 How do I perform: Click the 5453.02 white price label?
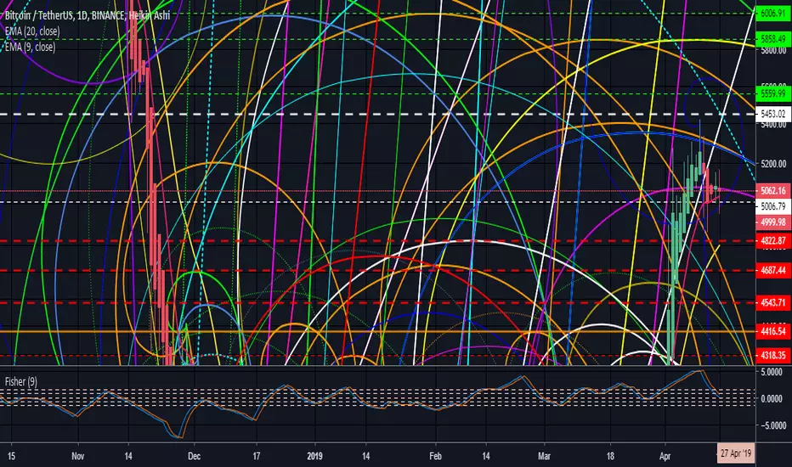click(x=772, y=114)
